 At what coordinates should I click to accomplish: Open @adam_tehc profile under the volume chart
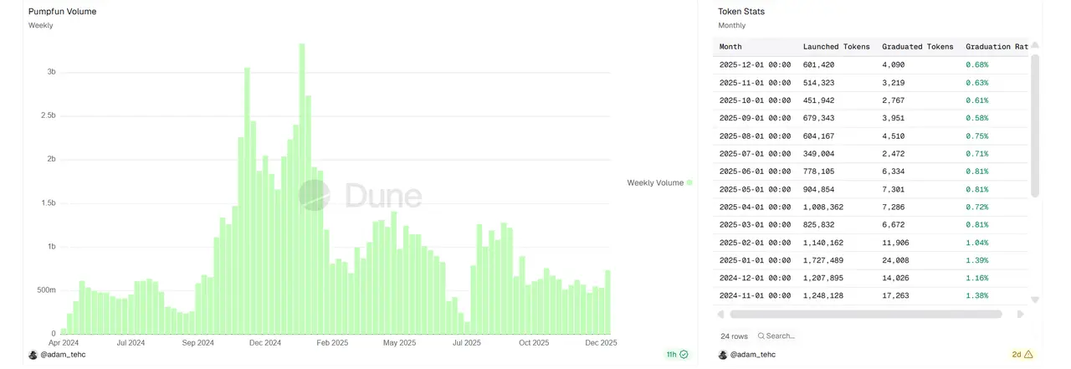(x=63, y=355)
